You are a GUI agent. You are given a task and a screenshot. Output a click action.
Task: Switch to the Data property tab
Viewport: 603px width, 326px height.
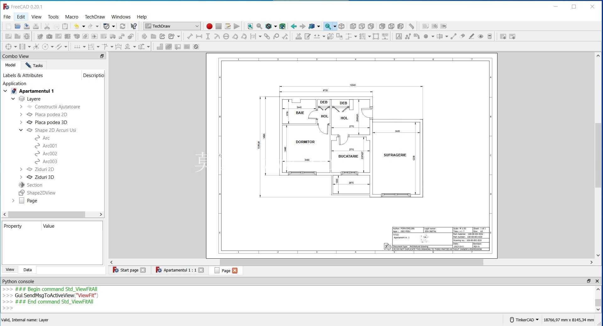28,270
